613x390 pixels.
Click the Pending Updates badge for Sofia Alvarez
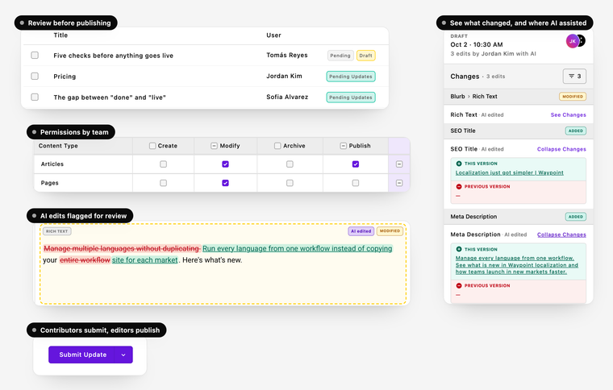tap(351, 97)
